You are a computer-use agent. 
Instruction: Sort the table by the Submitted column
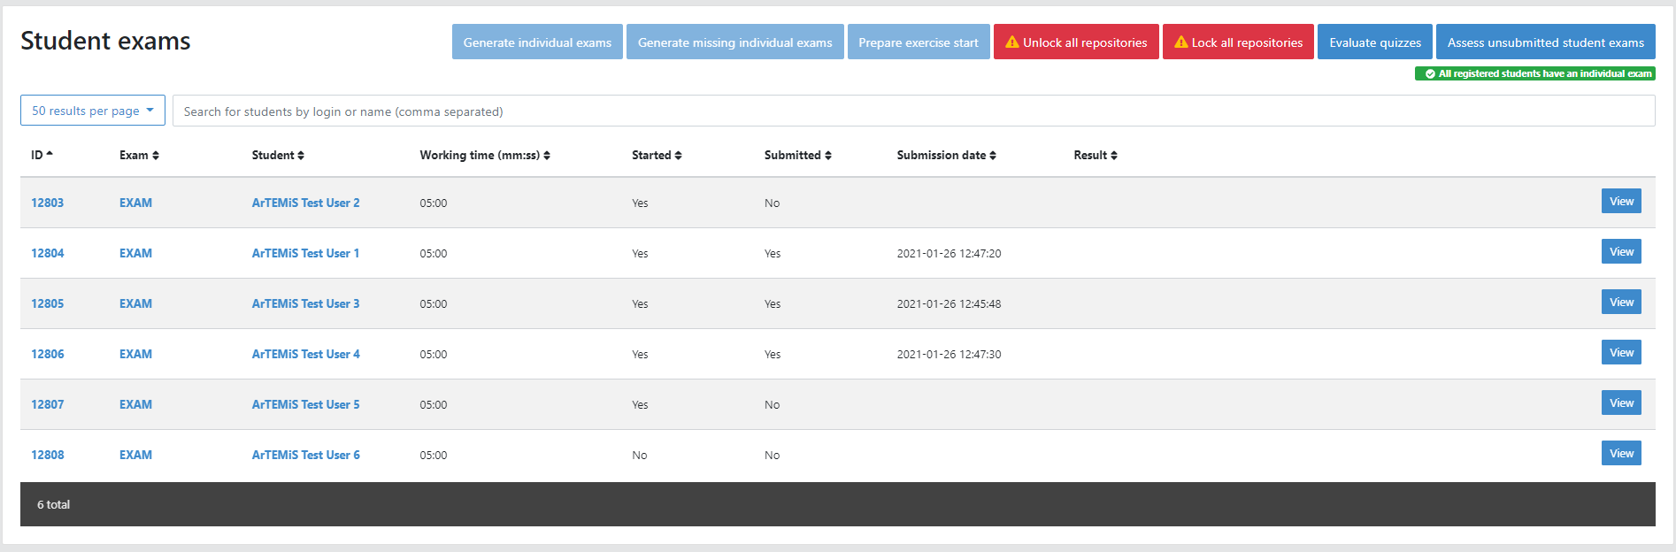click(x=798, y=155)
